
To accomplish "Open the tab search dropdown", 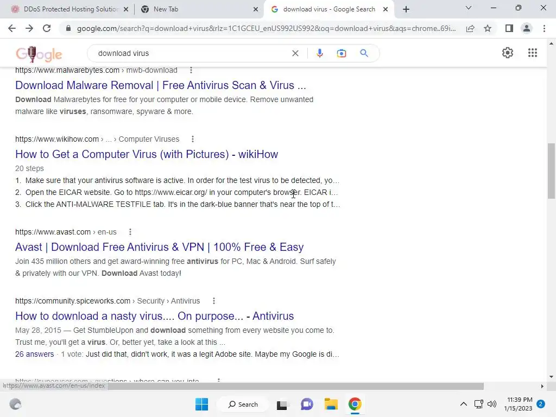I will (469, 8).
